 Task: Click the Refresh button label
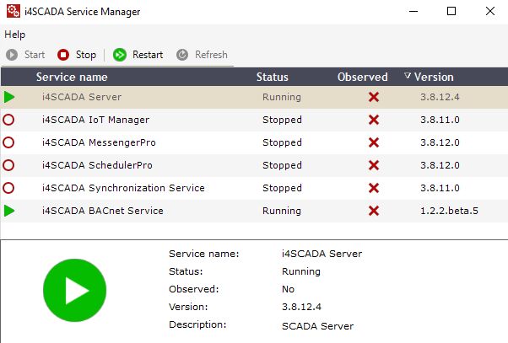pos(211,55)
